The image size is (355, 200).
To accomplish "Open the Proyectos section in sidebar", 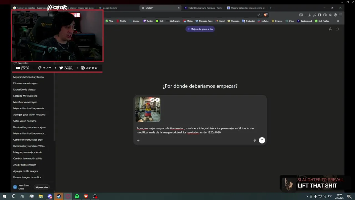I will click(x=21, y=63).
